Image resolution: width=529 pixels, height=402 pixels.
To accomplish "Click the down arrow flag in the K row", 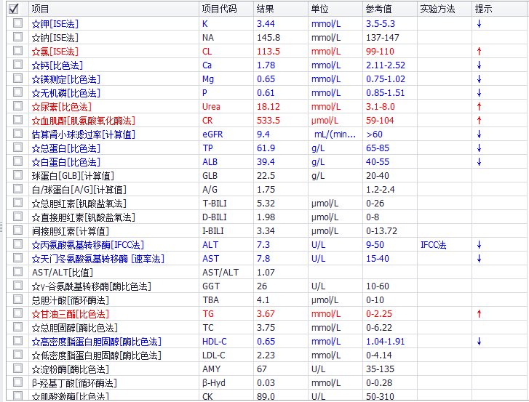I will point(479,24).
